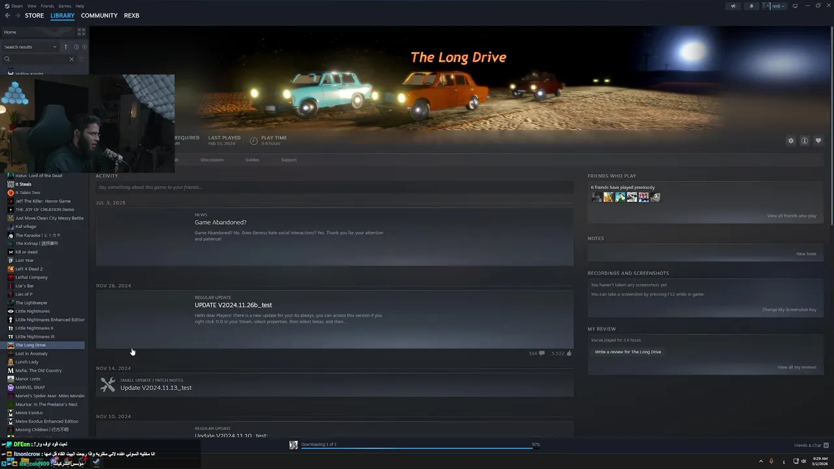The width and height of the screenshot is (834, 469).
Task: Create a New Note
Action: click(806, 253)
